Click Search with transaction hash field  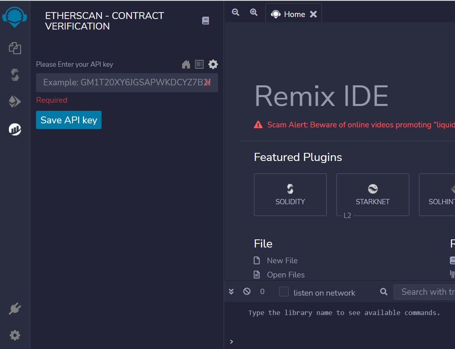pos(424,292)
